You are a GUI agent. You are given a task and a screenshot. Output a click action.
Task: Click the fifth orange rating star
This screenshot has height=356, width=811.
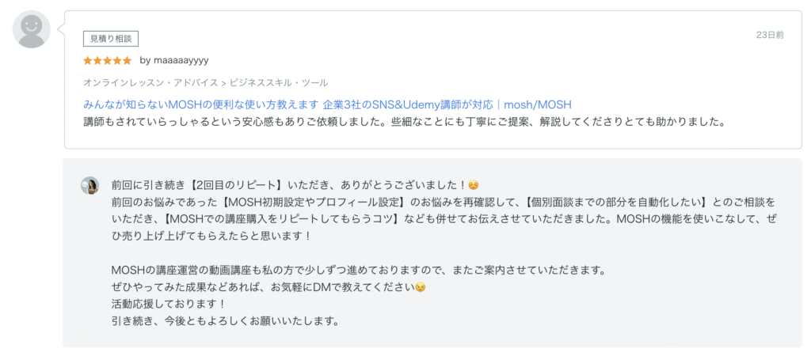(128, 60)
